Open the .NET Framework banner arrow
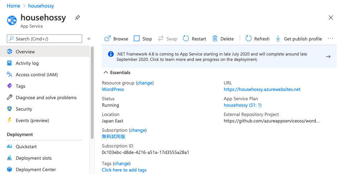This screenshot has width=338, height=174. coord(328,57)
